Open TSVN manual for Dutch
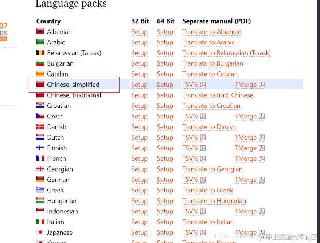 pos(190,137)
